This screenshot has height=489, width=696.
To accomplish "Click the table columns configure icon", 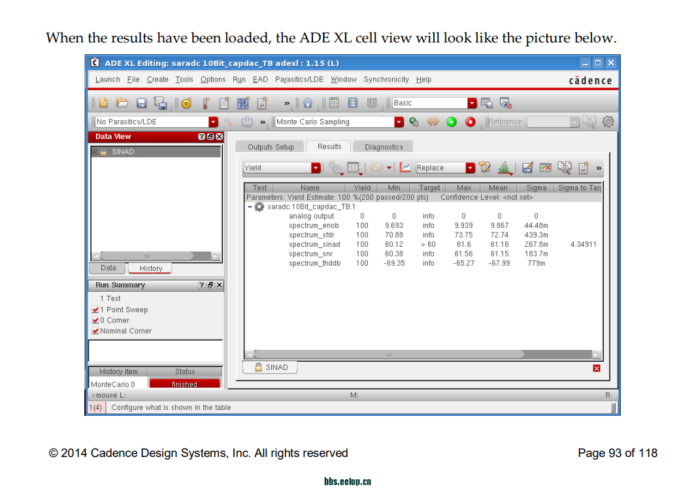I will 354,168.
